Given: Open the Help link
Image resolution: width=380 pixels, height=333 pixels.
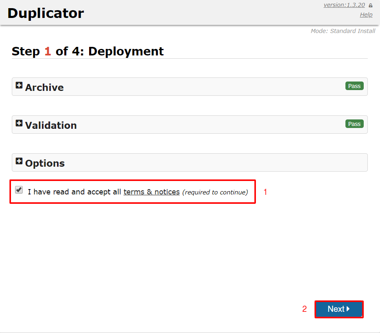Looking at the screenshot, I should pos(366,15).
